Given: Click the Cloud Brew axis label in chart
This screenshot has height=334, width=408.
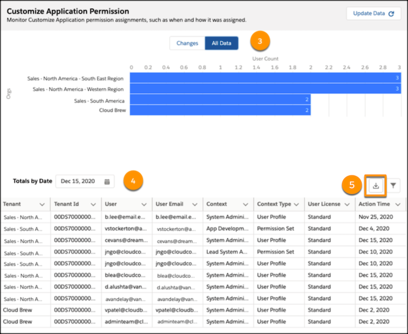Looking at the screenshot, I should point(112,110).
